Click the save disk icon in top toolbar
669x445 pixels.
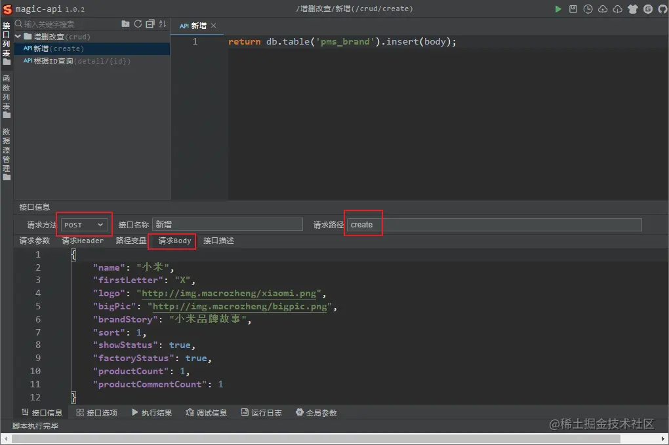pyautogui.click(x=573, y=9)
